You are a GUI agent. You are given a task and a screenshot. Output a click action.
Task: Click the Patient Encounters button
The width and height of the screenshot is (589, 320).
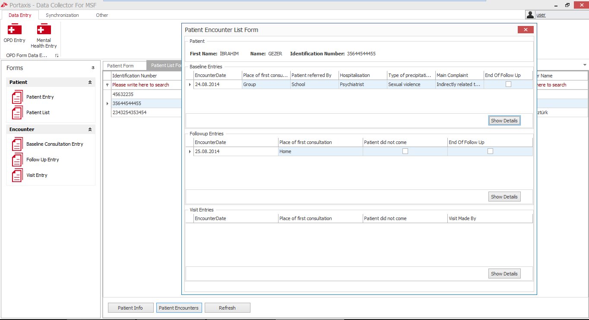[x=179, y=308]
